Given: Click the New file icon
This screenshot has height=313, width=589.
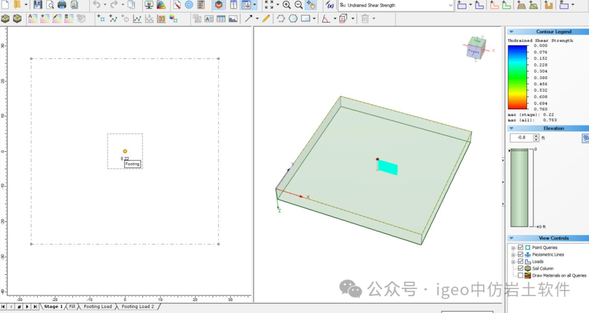Looking at the screenshot, I should tap(5, 4).
